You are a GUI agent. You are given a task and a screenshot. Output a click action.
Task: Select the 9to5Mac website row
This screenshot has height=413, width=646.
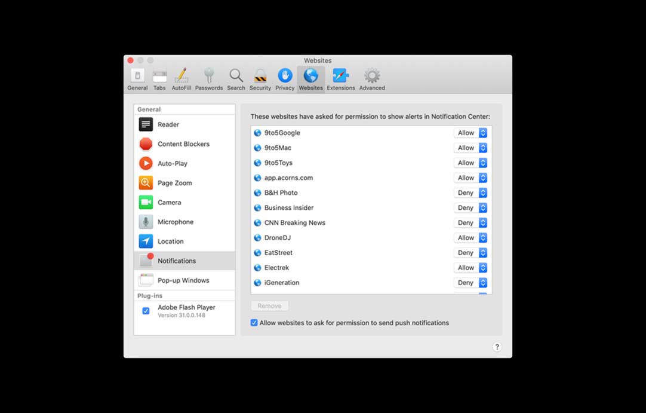[x=371, y=148]
